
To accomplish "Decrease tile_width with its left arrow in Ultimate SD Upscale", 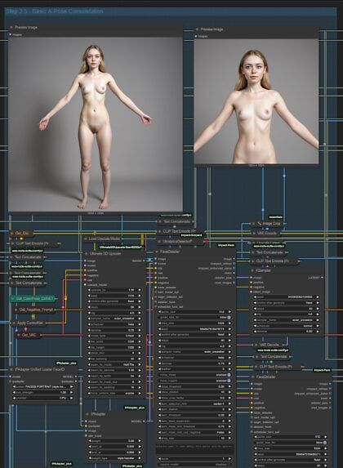I will coord(89,341).
